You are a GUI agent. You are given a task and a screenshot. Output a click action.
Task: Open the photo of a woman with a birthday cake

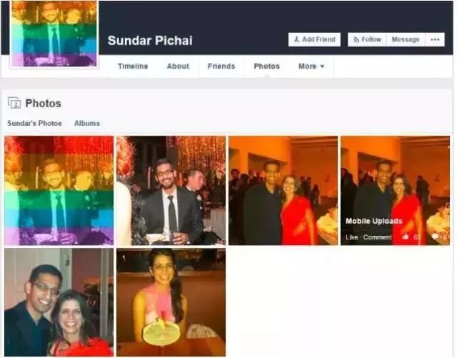(171, 302)
